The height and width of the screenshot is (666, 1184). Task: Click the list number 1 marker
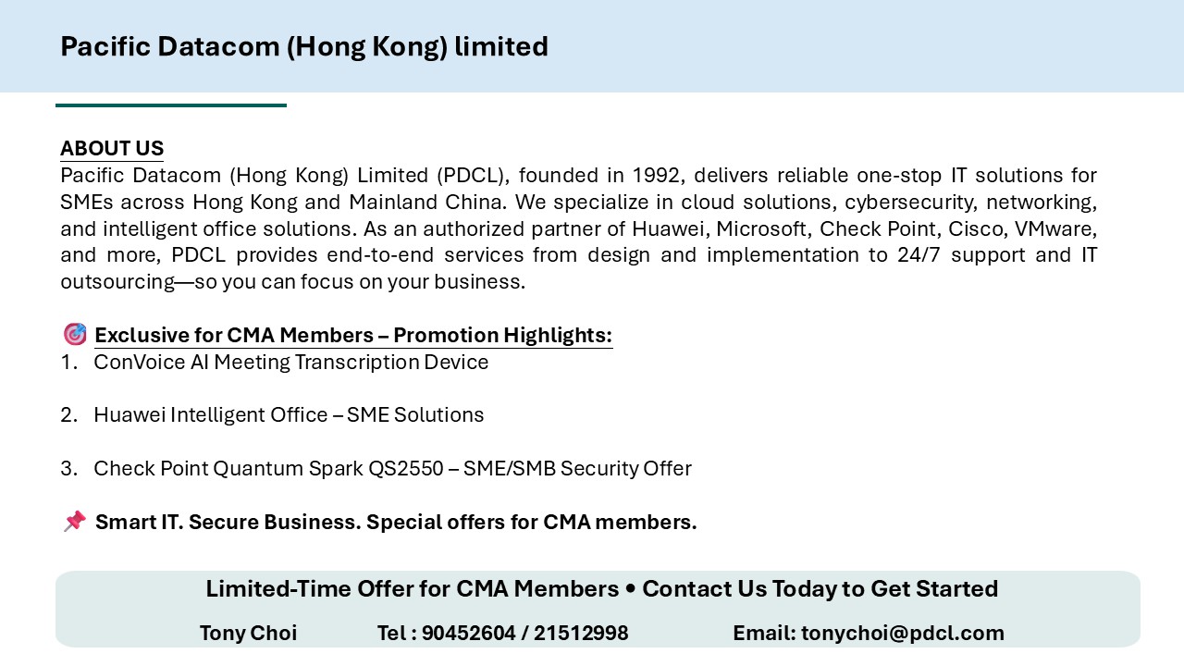pyautogui.click(x=68, y=362)
